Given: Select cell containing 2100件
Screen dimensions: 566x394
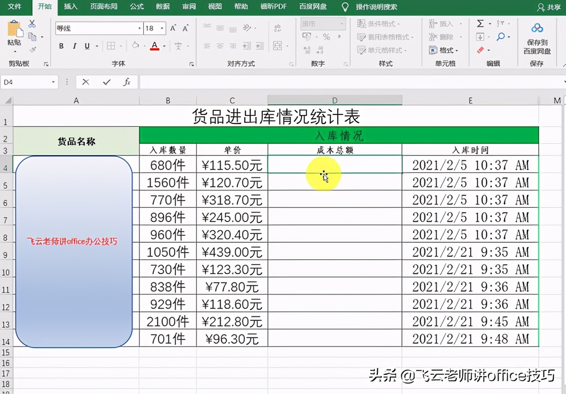Looking at the screenshot, I should coord(168,321).
